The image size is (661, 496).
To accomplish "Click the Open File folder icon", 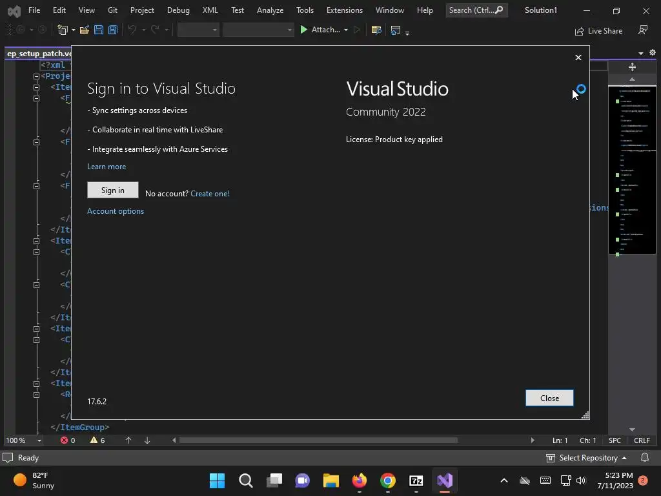I will [85, 30].
